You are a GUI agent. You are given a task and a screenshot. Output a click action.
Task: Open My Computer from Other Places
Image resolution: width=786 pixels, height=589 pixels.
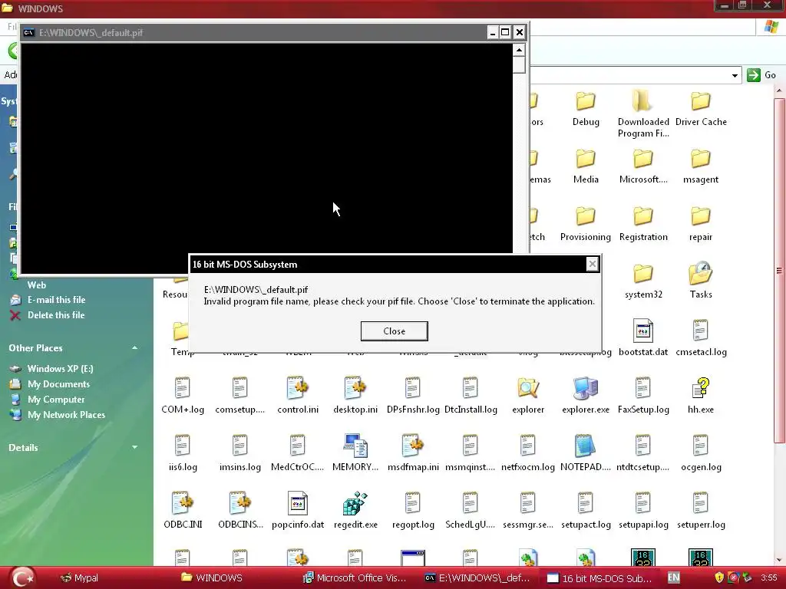click(x=55, y=400)
